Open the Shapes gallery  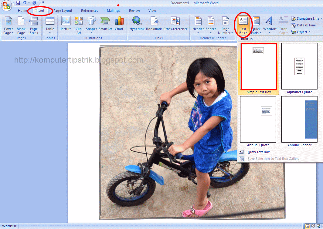[91, 25]
